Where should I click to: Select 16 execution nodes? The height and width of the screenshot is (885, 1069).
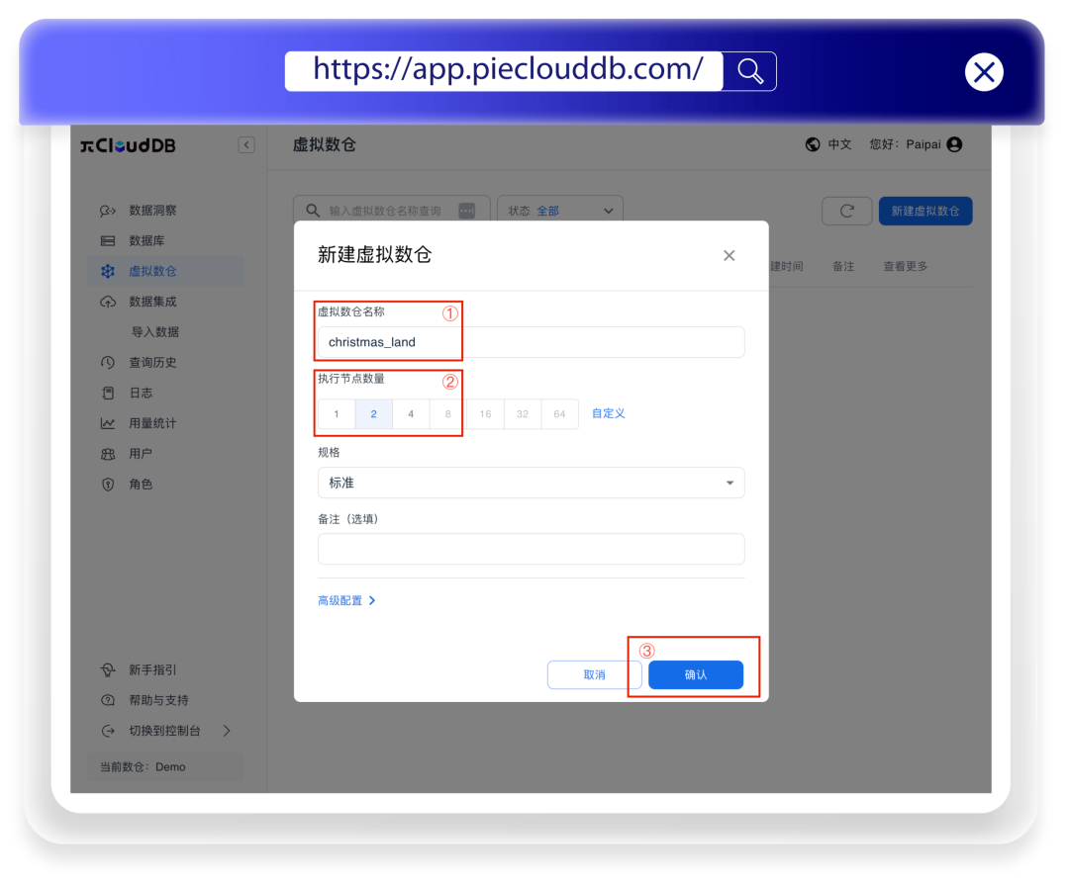[x=485, y=414]
